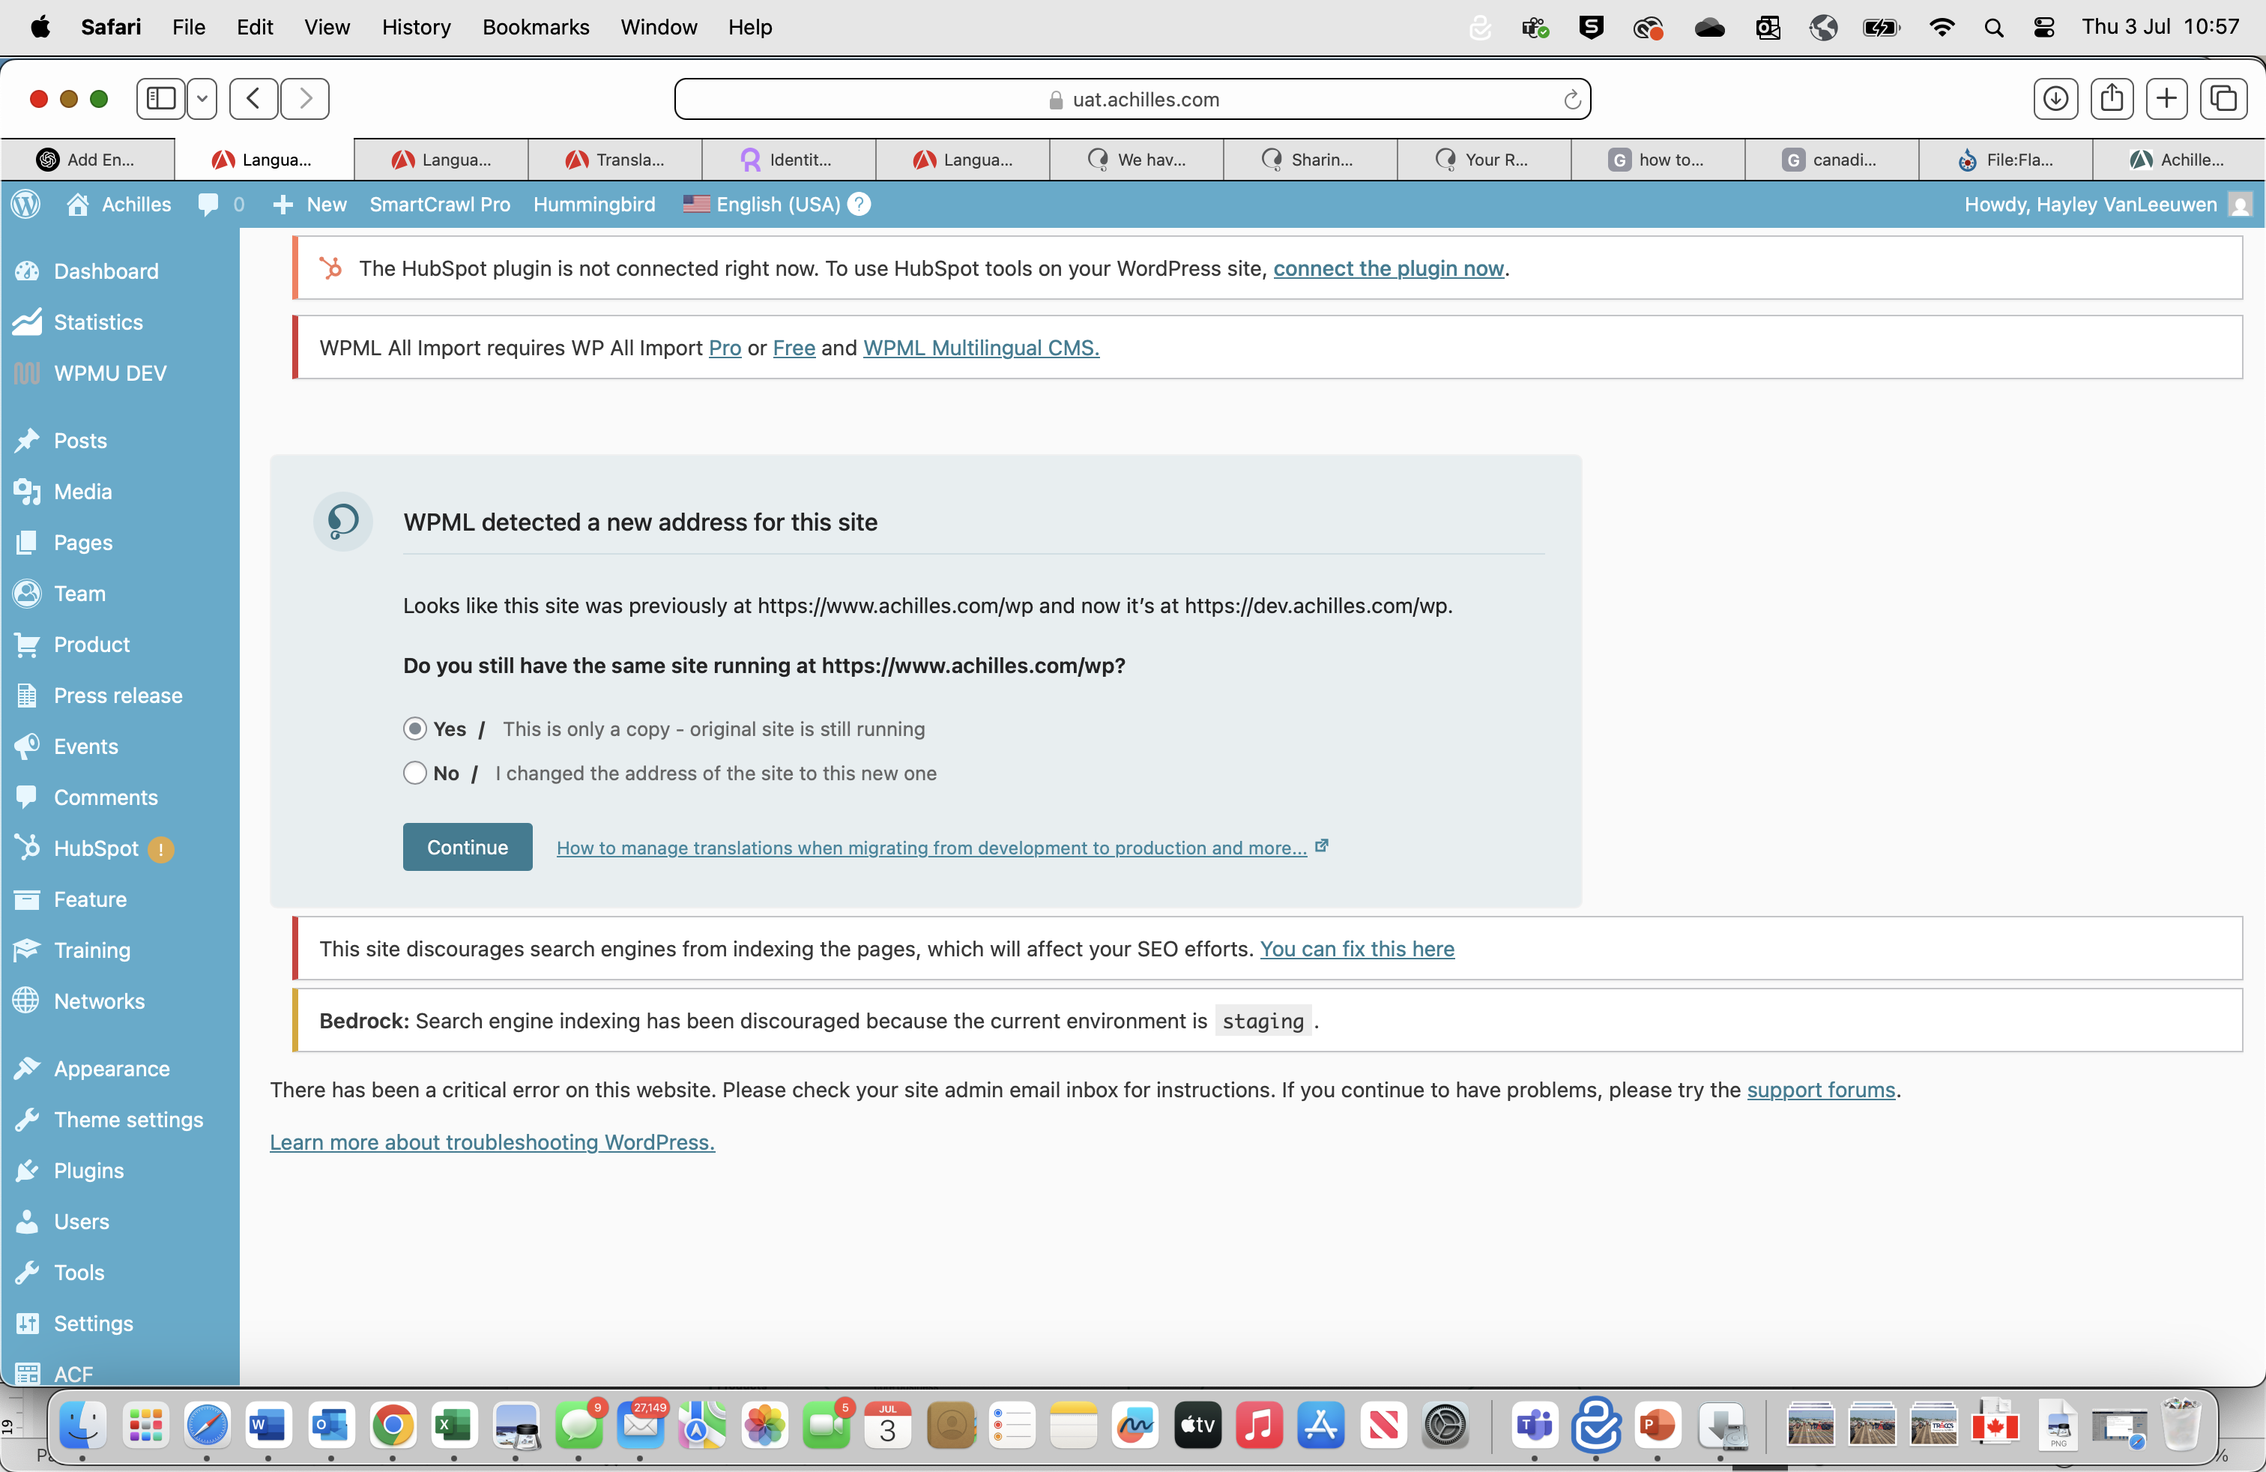Open the Safari File menu
This screenshot has height=1472, width=2266.
click(x=189, y=27)
